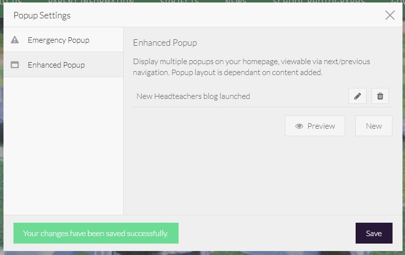Go to the News menu item
This screenshot has height=255, width=405.
tap(235, 2)
